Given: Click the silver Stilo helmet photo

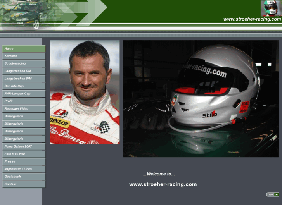Looking at the screenshot, I should pos(201,99).
